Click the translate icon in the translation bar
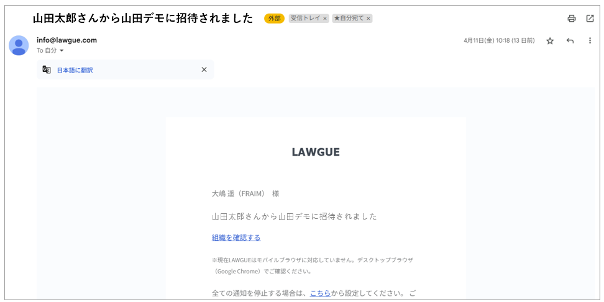Screen dimensions: 604x302 (47, 70)
